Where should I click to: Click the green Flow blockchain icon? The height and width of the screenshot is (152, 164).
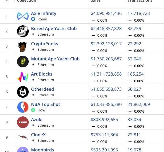point(33,110)
